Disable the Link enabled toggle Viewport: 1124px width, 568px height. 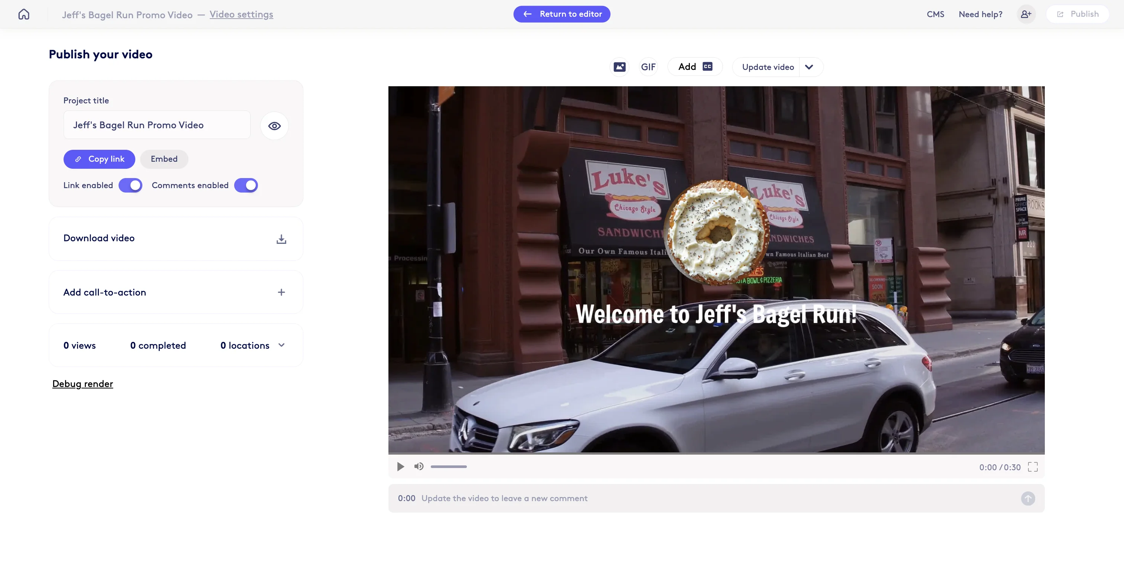[x=130, y=185]
